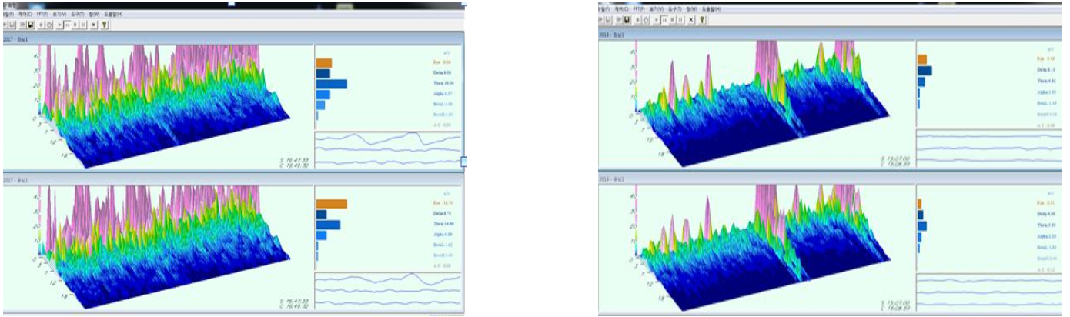The image size is (1070, 317).
Task: Open the 보기(V) menu in the 2018 window
Action: (657, 9)
